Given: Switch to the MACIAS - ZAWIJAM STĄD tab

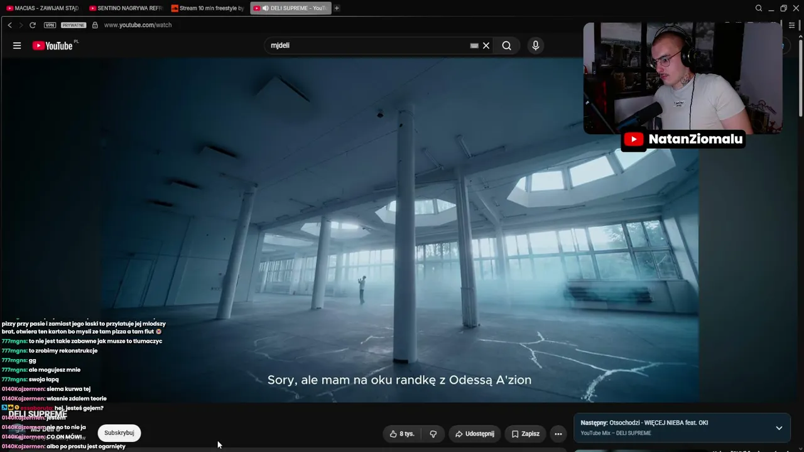Looking at the screenshot, I should pyautogui.click(x=42, y=8).
